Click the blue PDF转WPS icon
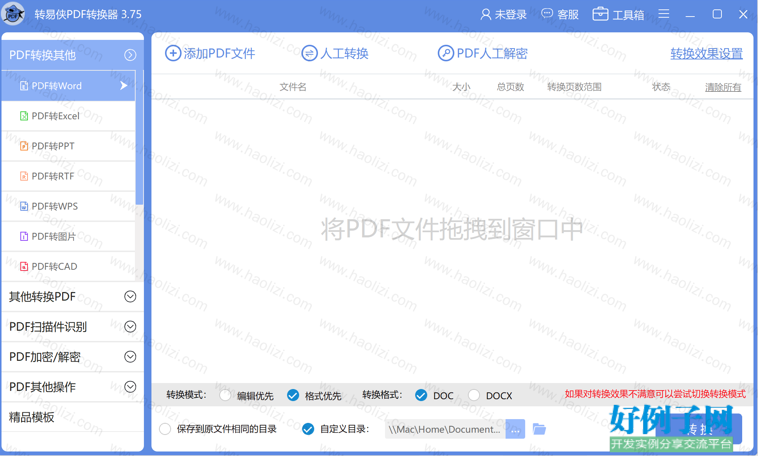 click(x=24, y=206)
